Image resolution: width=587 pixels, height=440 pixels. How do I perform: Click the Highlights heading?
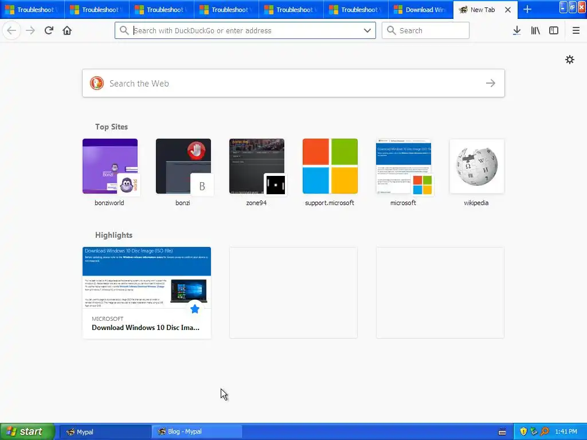coord(114,235)
